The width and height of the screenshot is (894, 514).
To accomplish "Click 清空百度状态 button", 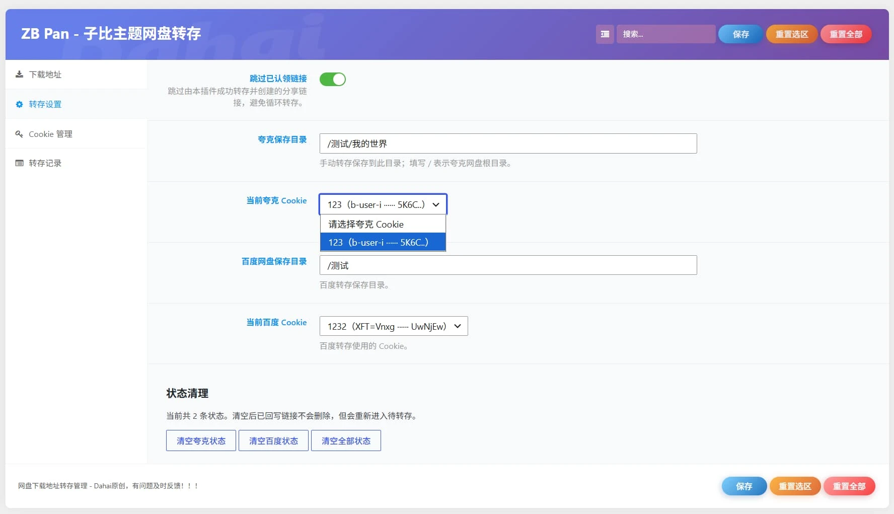I will click(273, 440).
